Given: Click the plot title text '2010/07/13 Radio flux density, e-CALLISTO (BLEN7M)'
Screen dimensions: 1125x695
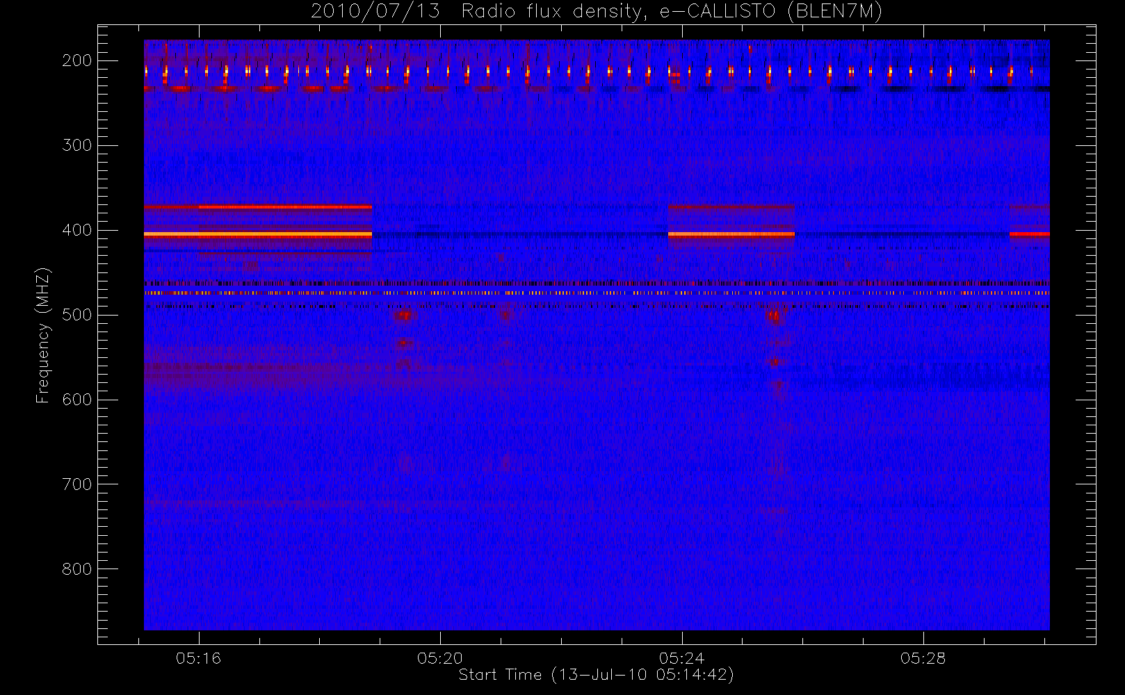Looking at the screenshot, I should [596, 12].
